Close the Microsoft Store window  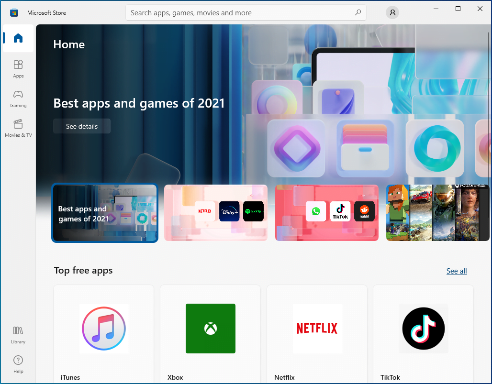coord(480,9)
